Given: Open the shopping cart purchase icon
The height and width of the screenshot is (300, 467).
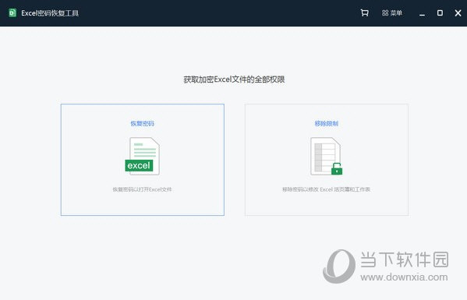Looking at the screenshot, I should coord(365,12).
